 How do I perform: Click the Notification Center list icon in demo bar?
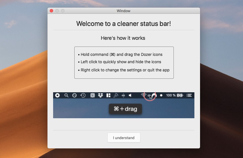(x=189, y=95)
